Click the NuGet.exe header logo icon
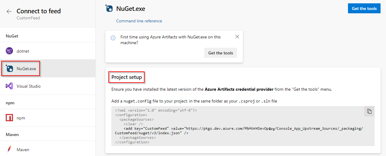The height and width of the screenshot is (156, 386). pyautogui.click(x=109, y=8)
